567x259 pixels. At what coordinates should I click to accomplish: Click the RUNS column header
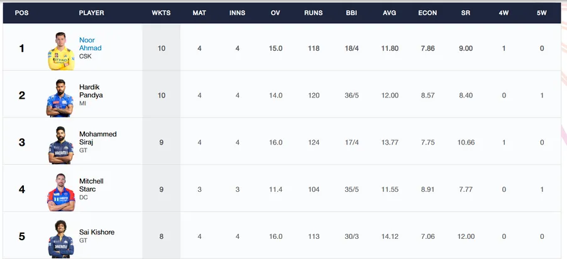click(x=314, y=13)
